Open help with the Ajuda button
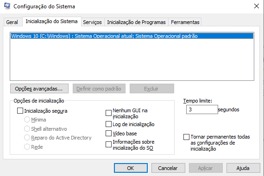 point(243,168)
